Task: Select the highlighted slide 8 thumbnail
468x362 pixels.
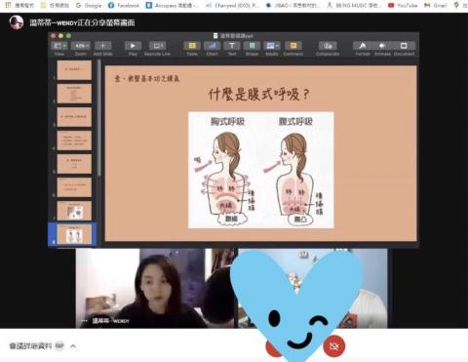Action: [74, 234]
